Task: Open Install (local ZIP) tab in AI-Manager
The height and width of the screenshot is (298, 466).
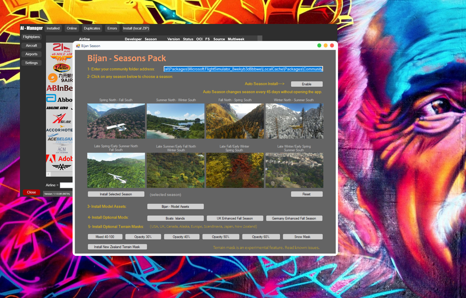Action: [x=136, y=28]
